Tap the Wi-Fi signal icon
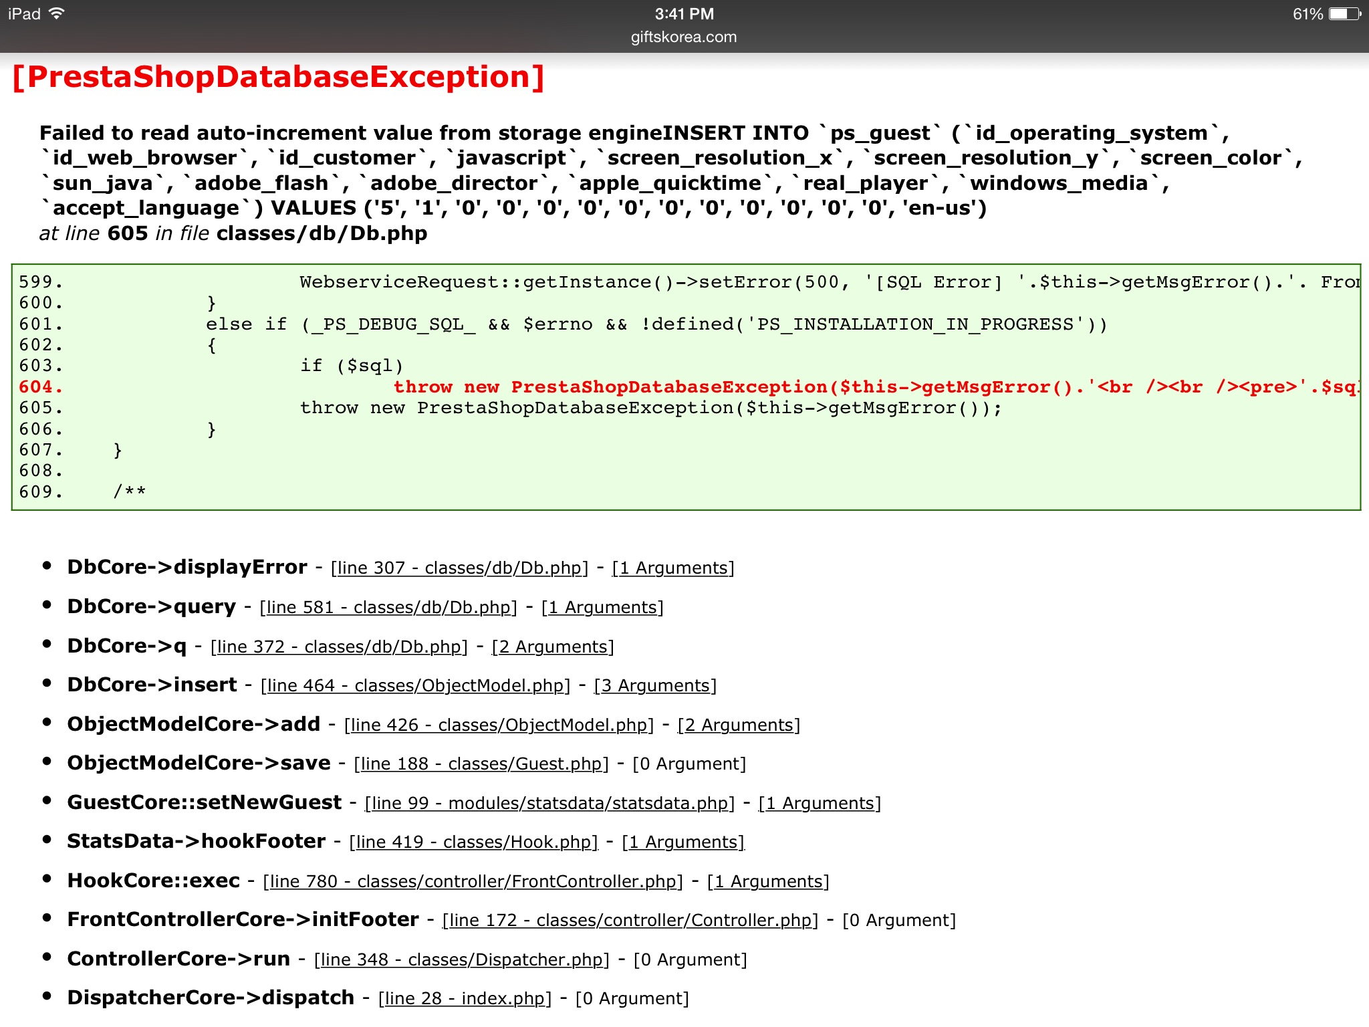This screenshot has height=1027, width=1369. click(57, 13)
